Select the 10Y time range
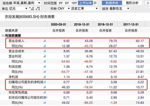This screenshot has width=150, height=106. pos(74,3)
